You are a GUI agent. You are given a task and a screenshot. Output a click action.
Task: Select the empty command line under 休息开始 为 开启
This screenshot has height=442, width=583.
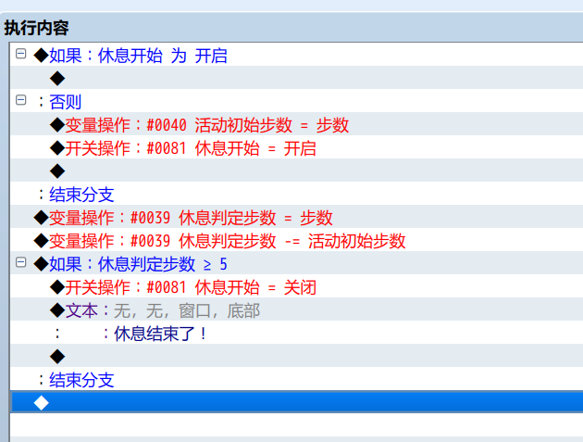click(x=296, y=78)
